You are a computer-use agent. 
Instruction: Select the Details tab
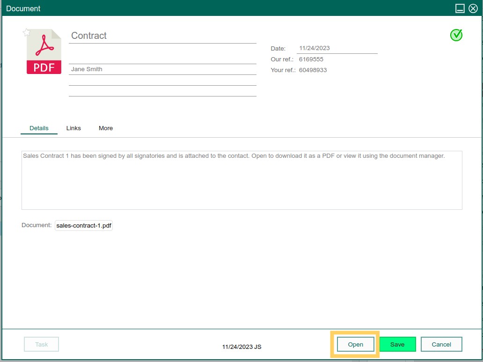[x=39, y=128]
